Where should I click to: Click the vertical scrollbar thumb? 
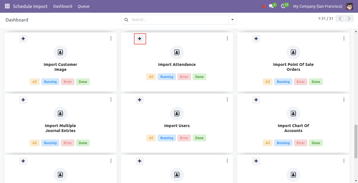(x=356, y=141)
